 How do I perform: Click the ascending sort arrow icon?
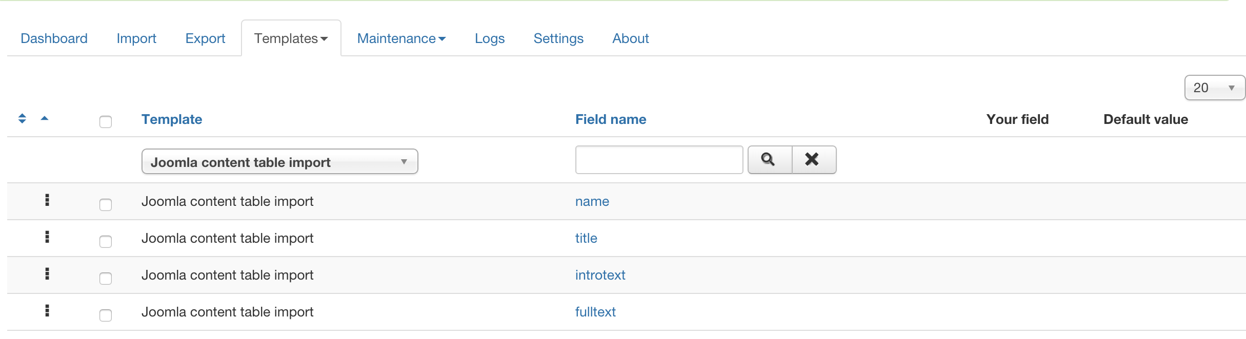(x=45, y=119)
